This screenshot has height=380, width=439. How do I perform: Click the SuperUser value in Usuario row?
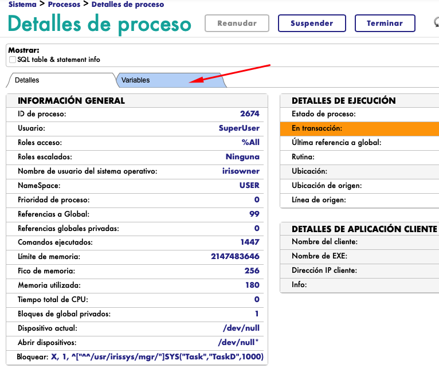239,128
